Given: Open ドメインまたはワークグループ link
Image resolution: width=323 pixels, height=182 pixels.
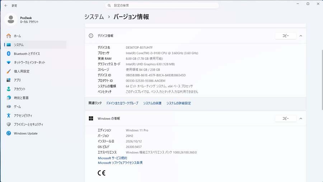Looking at the screenshot, I should [122, 103].
